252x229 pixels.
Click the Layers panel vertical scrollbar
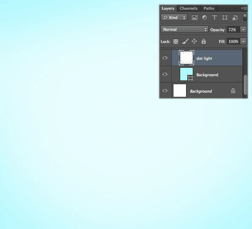click(x=245, y=85)
